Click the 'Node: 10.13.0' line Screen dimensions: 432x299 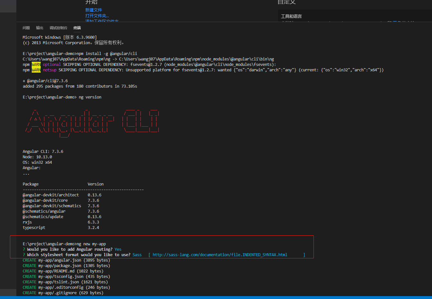pyautogui.click(x=37, y=157)
